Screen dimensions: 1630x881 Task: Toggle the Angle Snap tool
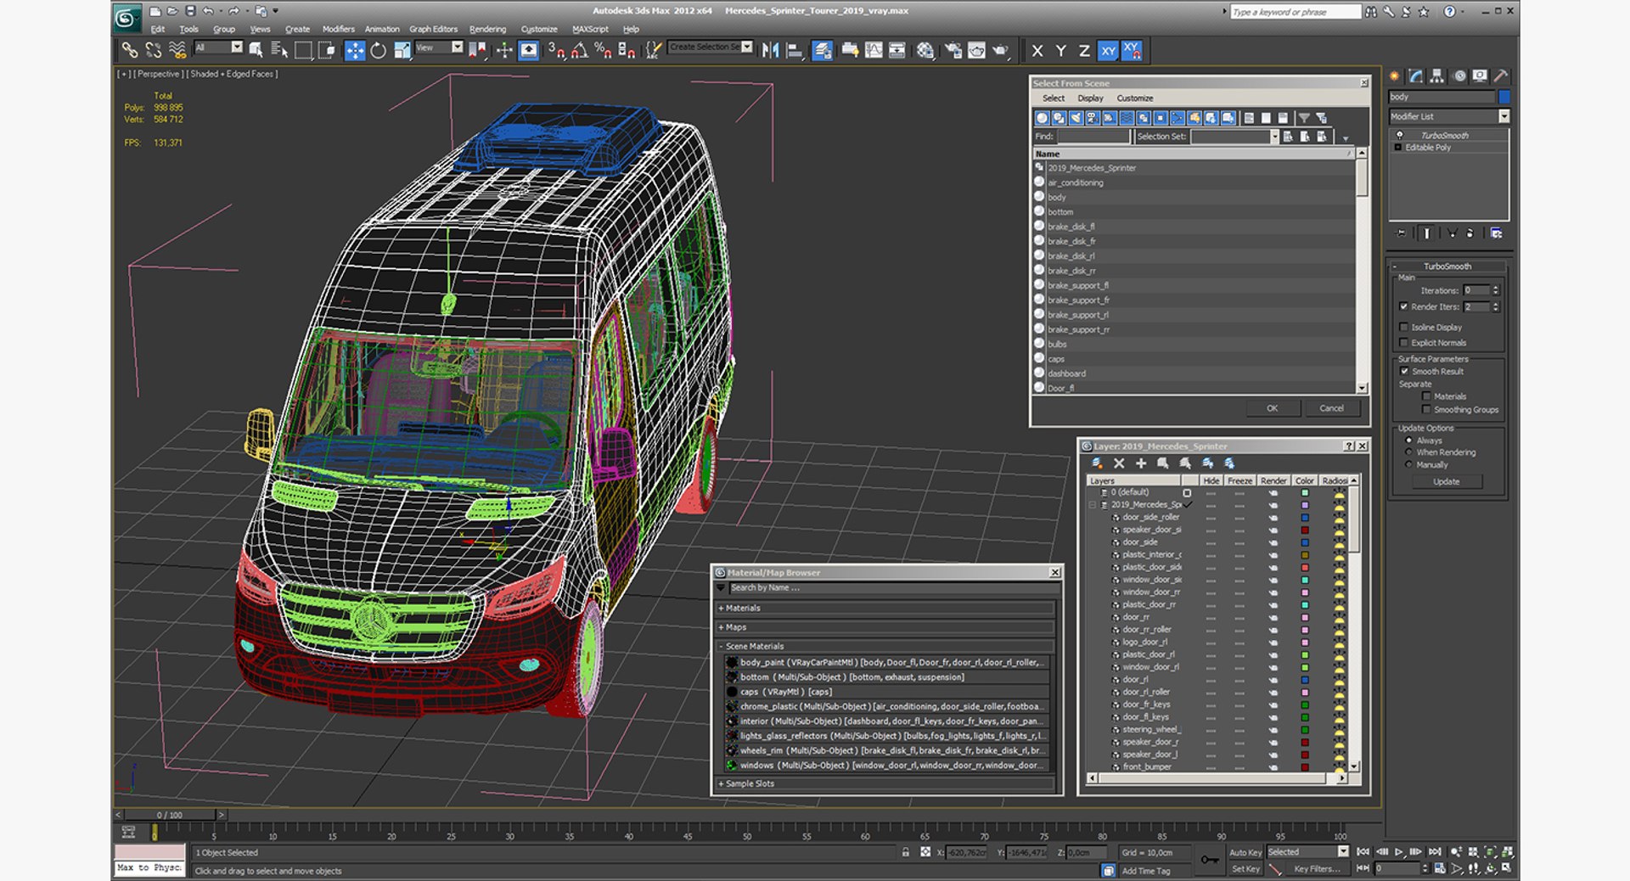[x=579, y=51]
